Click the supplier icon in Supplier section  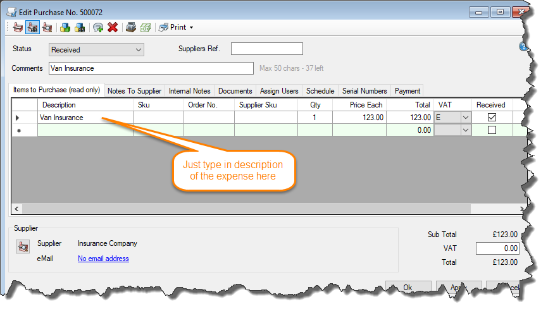(22, 248)
